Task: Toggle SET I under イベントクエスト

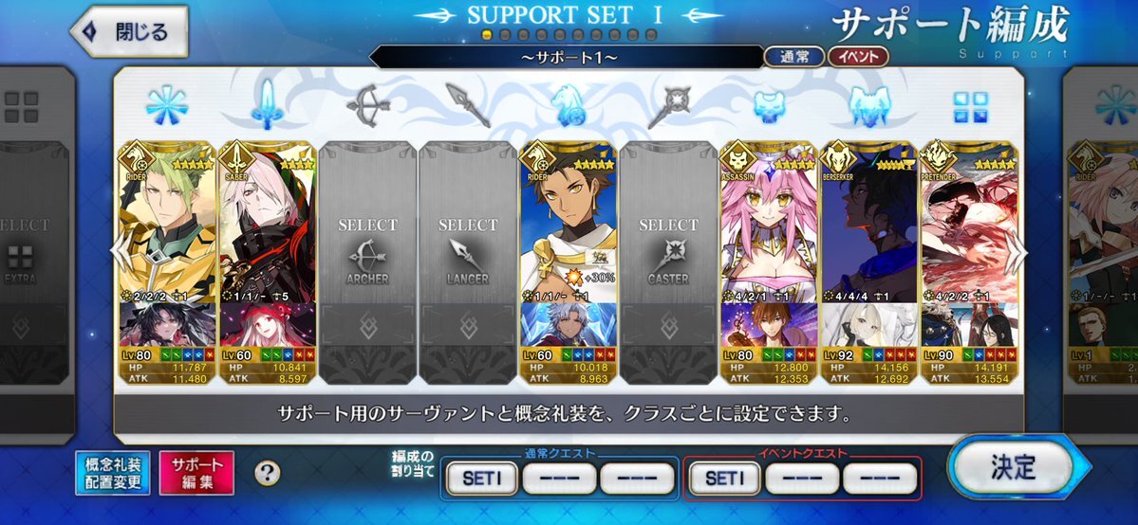Action: [724, 478]
